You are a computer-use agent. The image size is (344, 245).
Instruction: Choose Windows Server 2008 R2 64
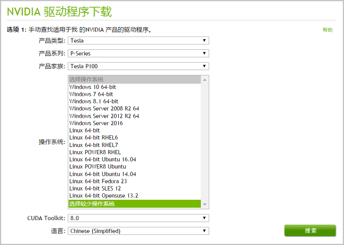(x=135, y=109)
